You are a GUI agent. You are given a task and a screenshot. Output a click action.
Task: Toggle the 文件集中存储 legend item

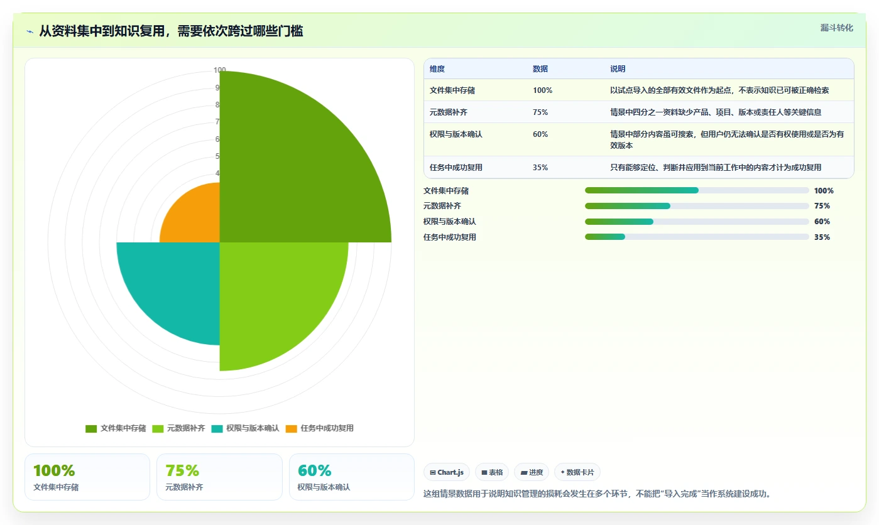tap(116, 428)
